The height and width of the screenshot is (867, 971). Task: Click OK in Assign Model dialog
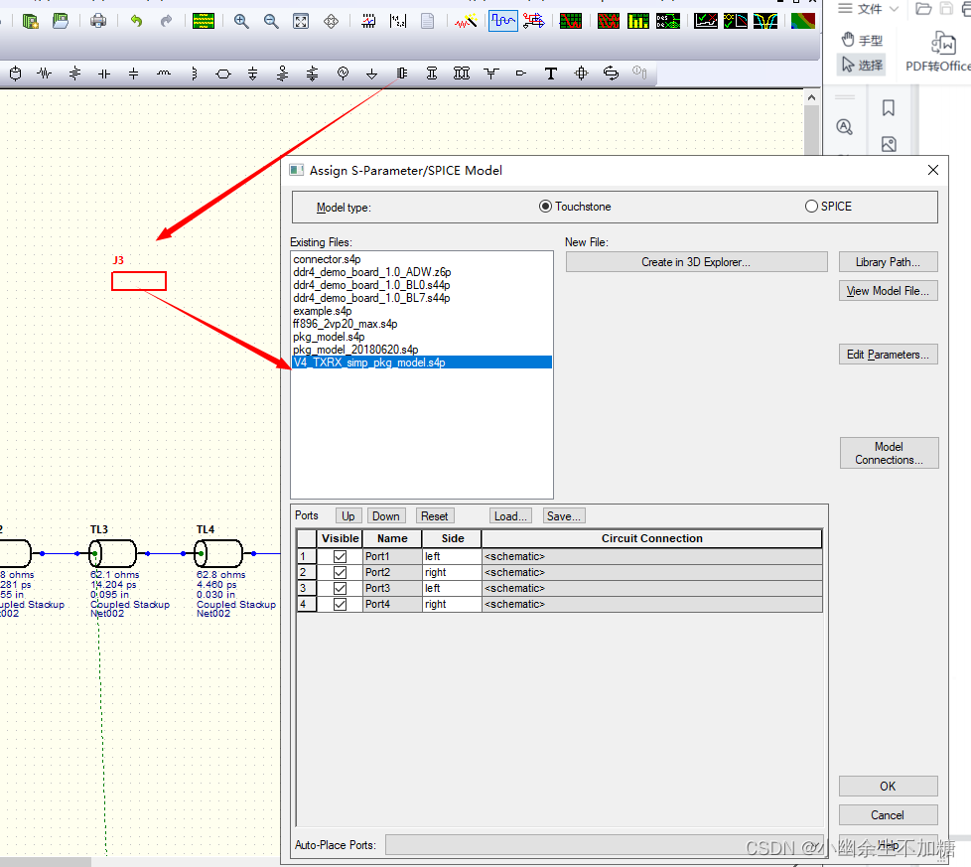point(888,786)
